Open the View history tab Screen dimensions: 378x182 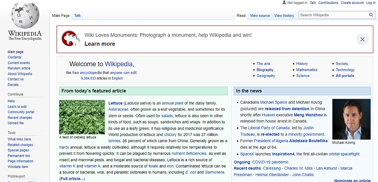[284, 16]
